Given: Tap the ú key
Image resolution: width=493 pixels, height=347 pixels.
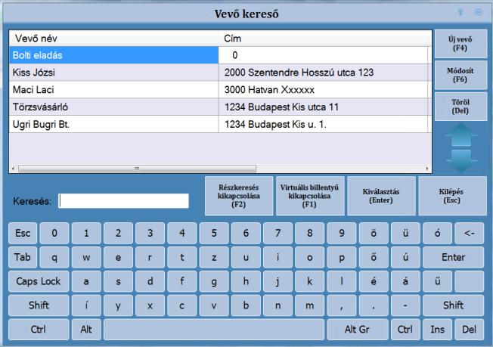Looking at the screenshot, I should click(x=405, y=258).
